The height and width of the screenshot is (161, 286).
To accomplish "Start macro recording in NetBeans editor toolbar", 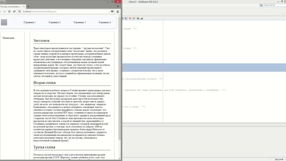I will click(130, 18).
